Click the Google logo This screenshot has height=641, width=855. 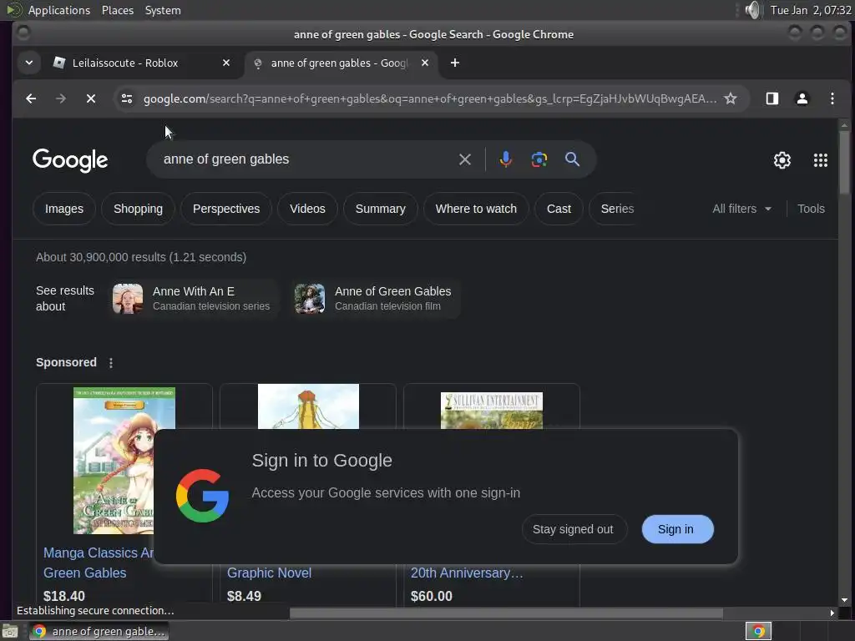70,160
